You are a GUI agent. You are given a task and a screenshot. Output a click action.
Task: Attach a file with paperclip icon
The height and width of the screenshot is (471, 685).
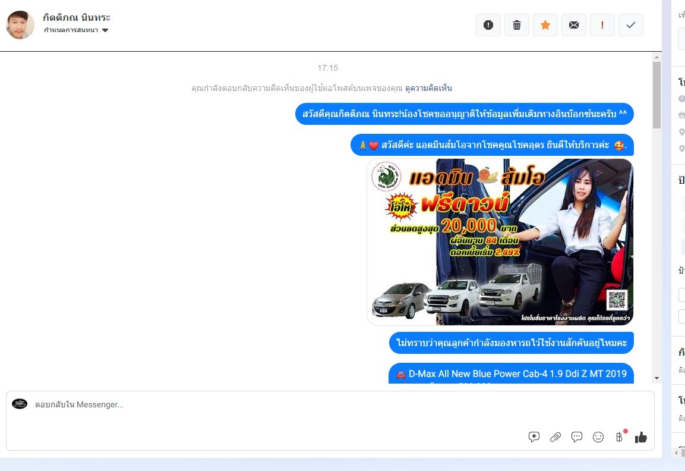tap(555, 437)
